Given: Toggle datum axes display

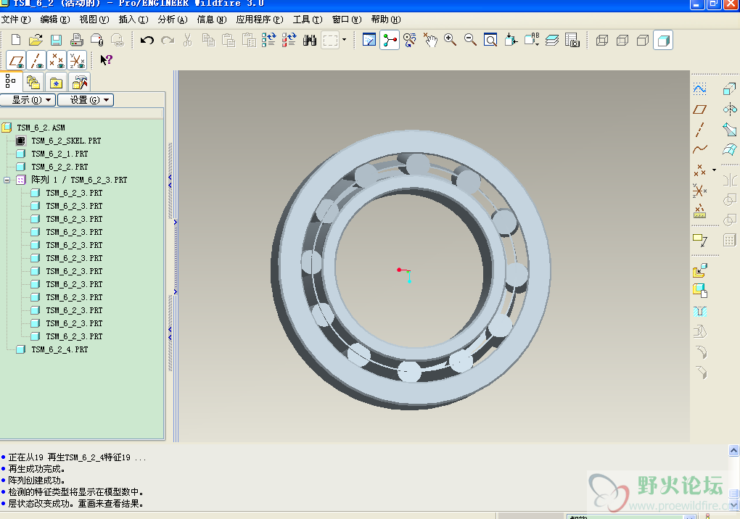Looking at the screenshot, I should (36, 61).
